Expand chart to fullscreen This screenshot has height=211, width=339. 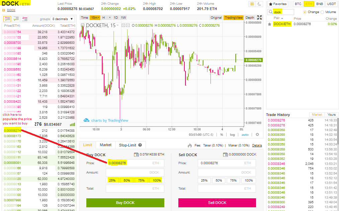(x=259, y=17)
